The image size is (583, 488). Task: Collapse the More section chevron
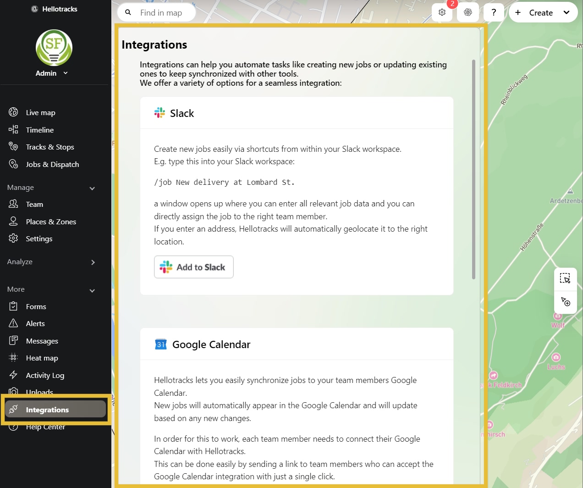click(x=92, y=290)
